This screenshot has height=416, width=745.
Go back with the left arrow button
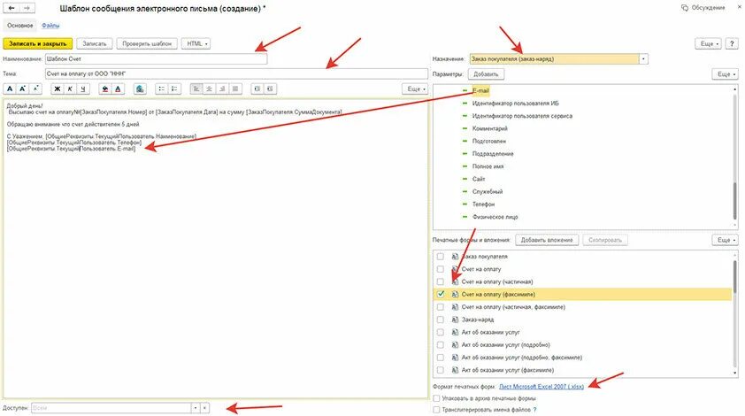[12, 8]
